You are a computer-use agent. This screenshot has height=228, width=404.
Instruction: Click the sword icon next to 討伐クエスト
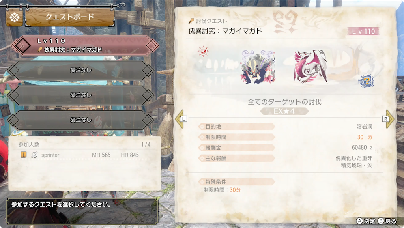click(191, 21)
